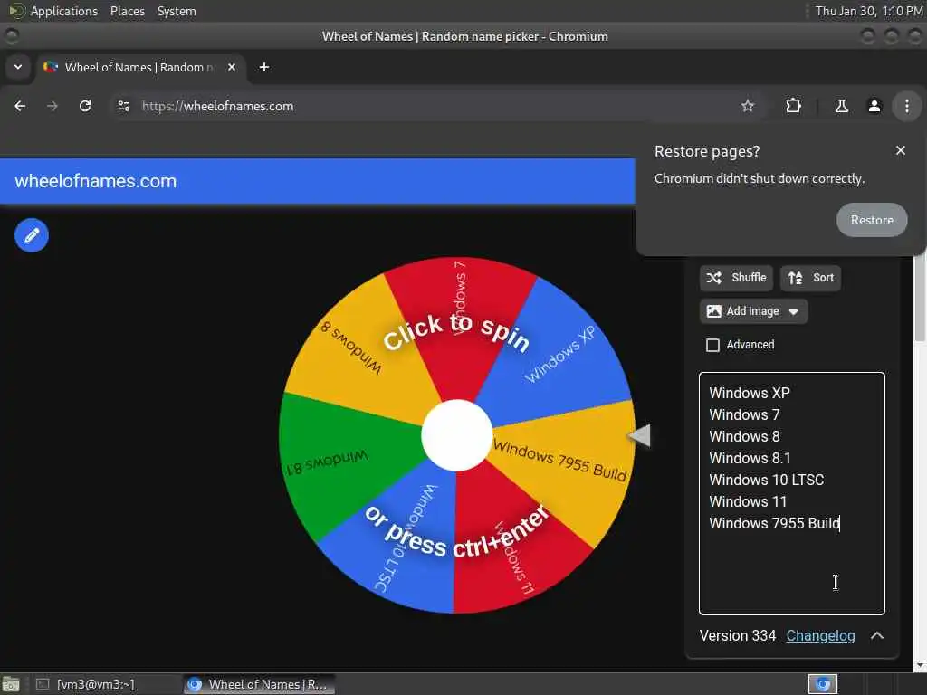The width and height of the screenshot is (927, 695).
Task: Click the show desktop icon in taskbar
Action: click(11, 684)
